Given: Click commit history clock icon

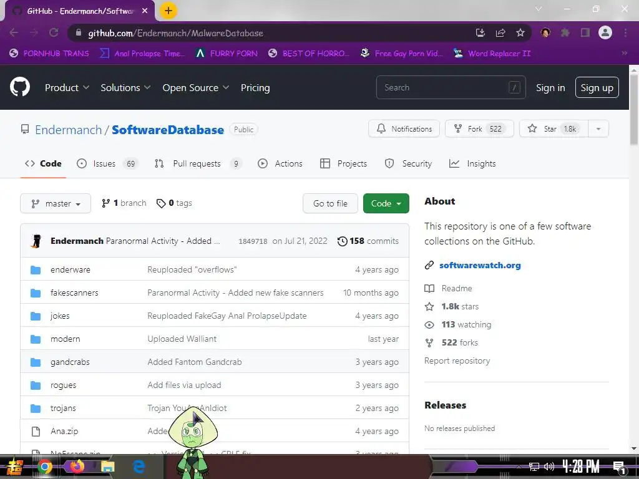Looking at the screenshot, I should 343,241.
